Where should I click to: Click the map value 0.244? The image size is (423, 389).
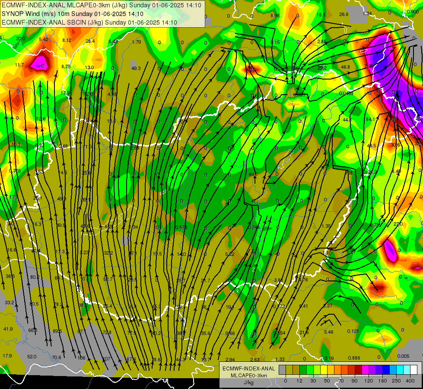pos(254,227)
